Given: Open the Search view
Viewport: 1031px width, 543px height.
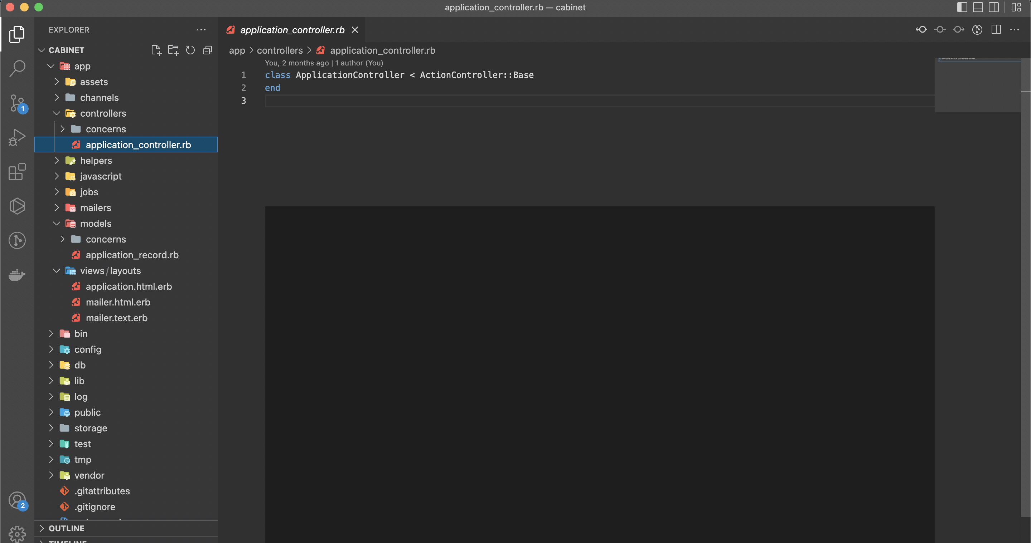Looking at the screenshot, I should [17, 68].
